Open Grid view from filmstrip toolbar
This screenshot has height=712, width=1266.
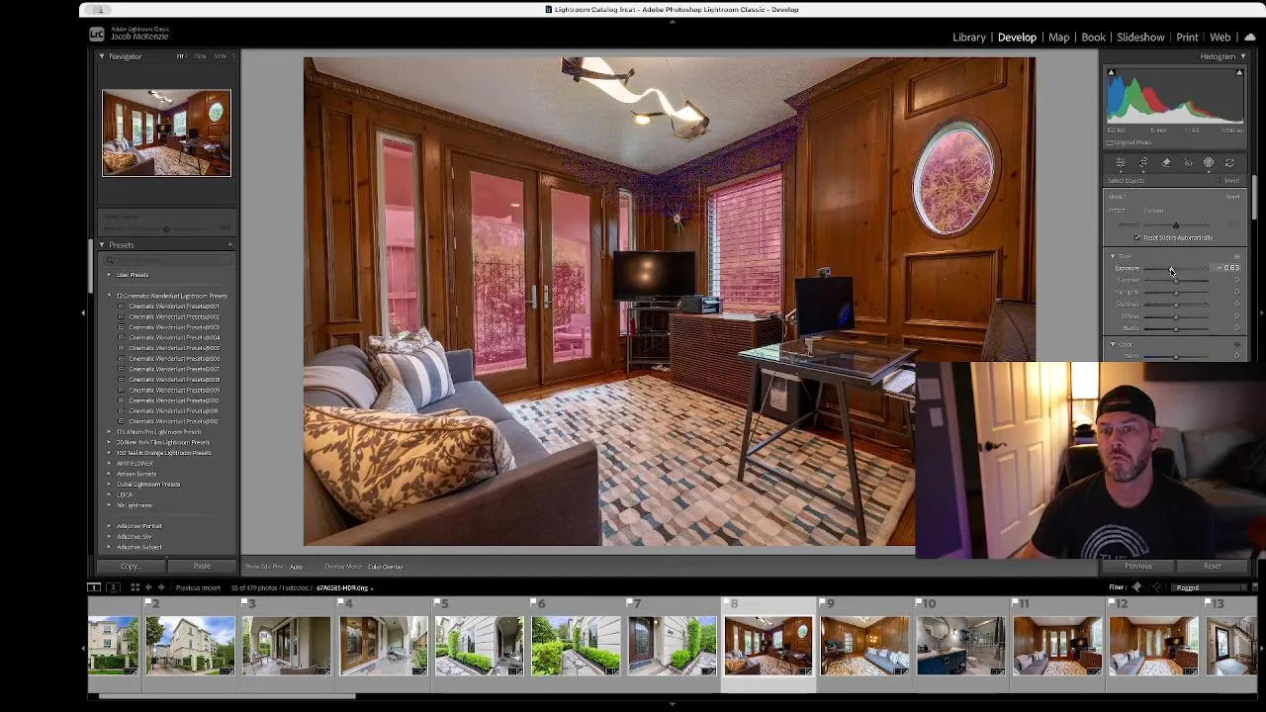[135, 587]
